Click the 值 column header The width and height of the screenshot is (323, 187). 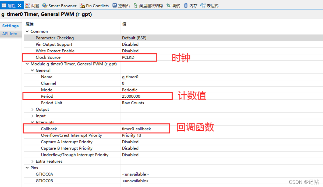(124, 24)
